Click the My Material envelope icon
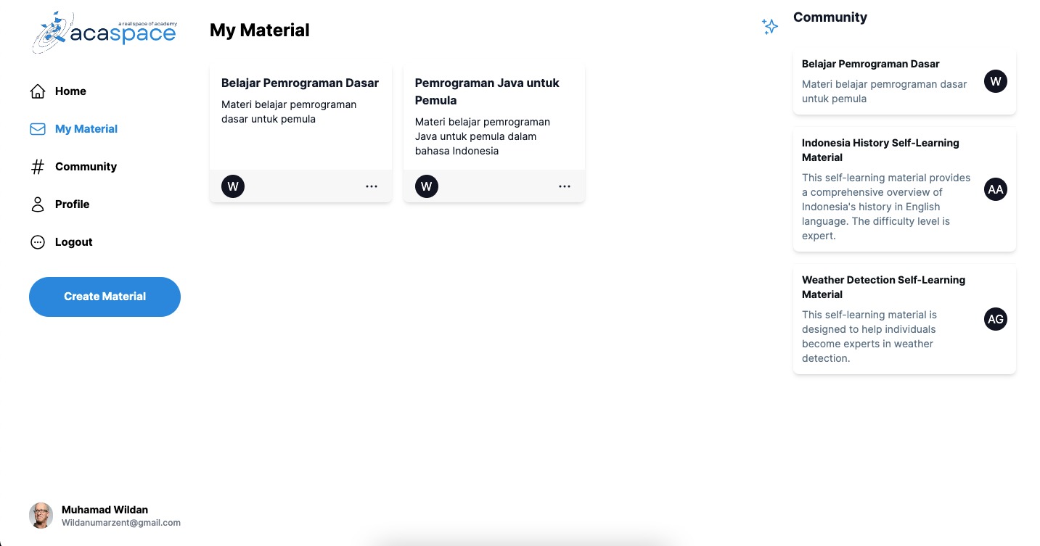The width and height of the screenshot is (1040, 546). 38,129
